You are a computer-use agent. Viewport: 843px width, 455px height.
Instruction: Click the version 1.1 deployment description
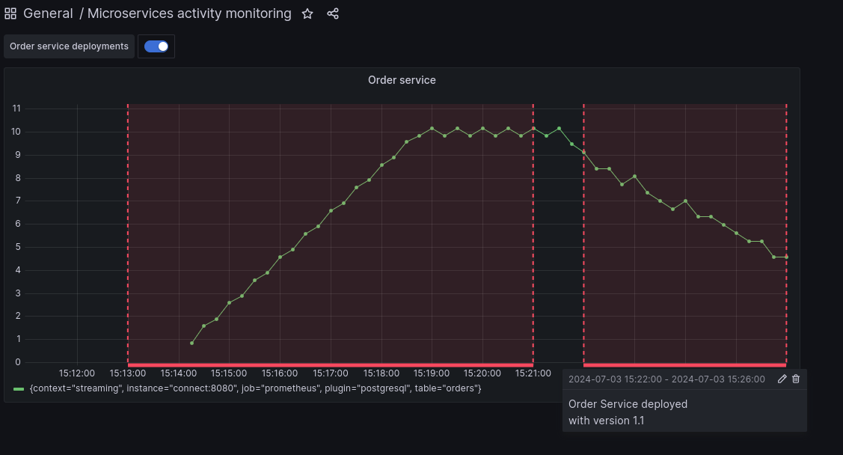628,412
